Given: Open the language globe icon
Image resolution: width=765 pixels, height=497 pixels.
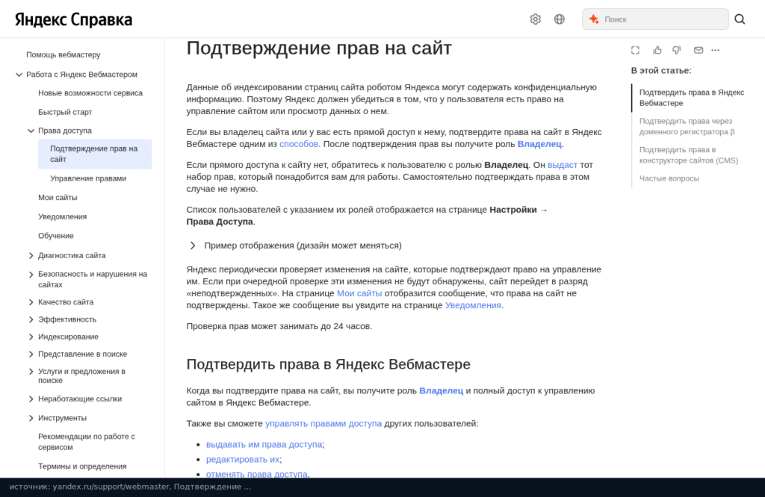Looking at the screenshot, I should [559, 19].
